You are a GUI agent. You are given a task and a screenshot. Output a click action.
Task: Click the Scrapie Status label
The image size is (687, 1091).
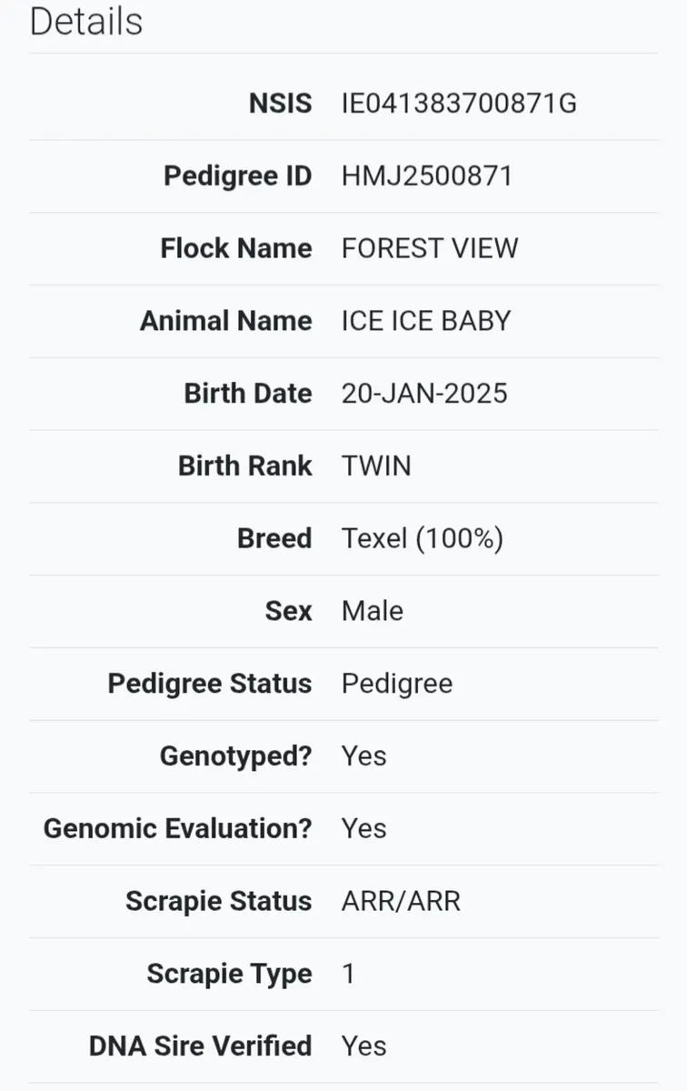[x=219, y=901]
